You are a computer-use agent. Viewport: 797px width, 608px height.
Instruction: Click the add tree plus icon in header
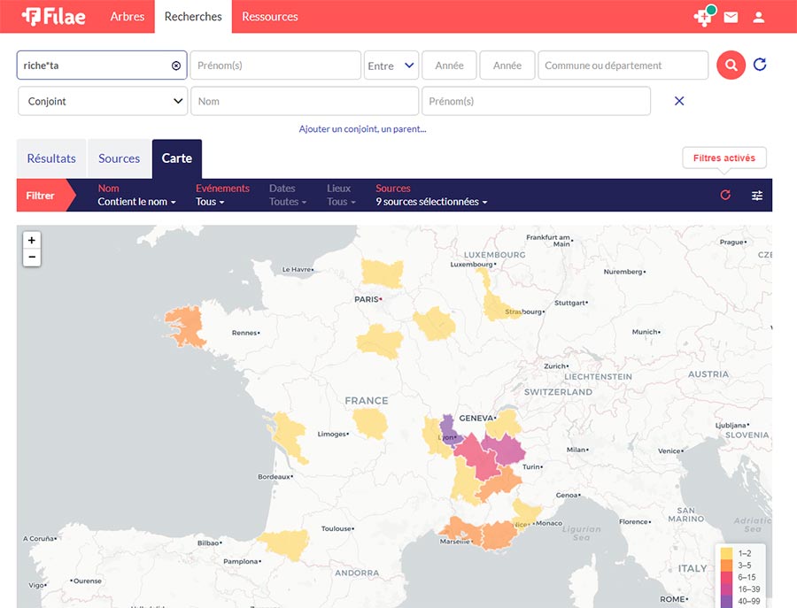click(x=703, y=17)
